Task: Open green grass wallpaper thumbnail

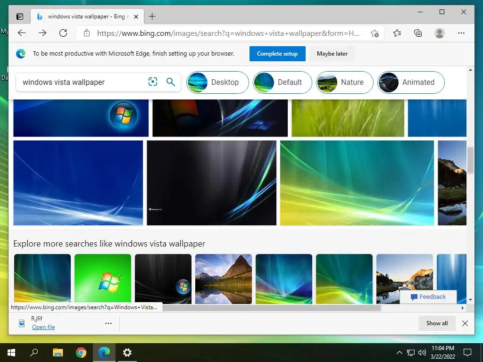Action: coord(348,118)
